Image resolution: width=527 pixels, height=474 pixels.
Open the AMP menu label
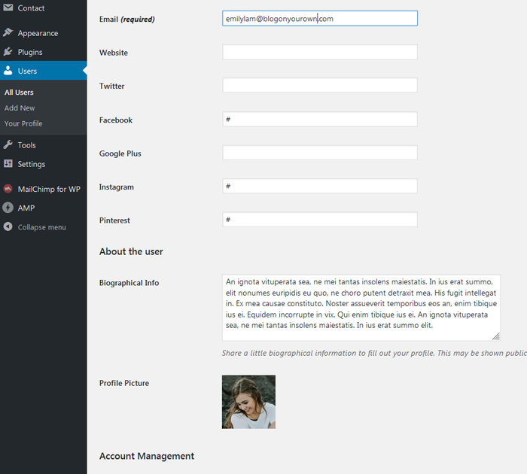click(x=26, y=208)
